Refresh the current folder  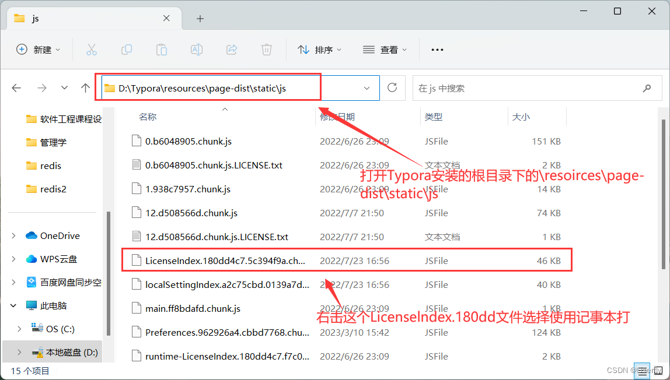(392, 88)
